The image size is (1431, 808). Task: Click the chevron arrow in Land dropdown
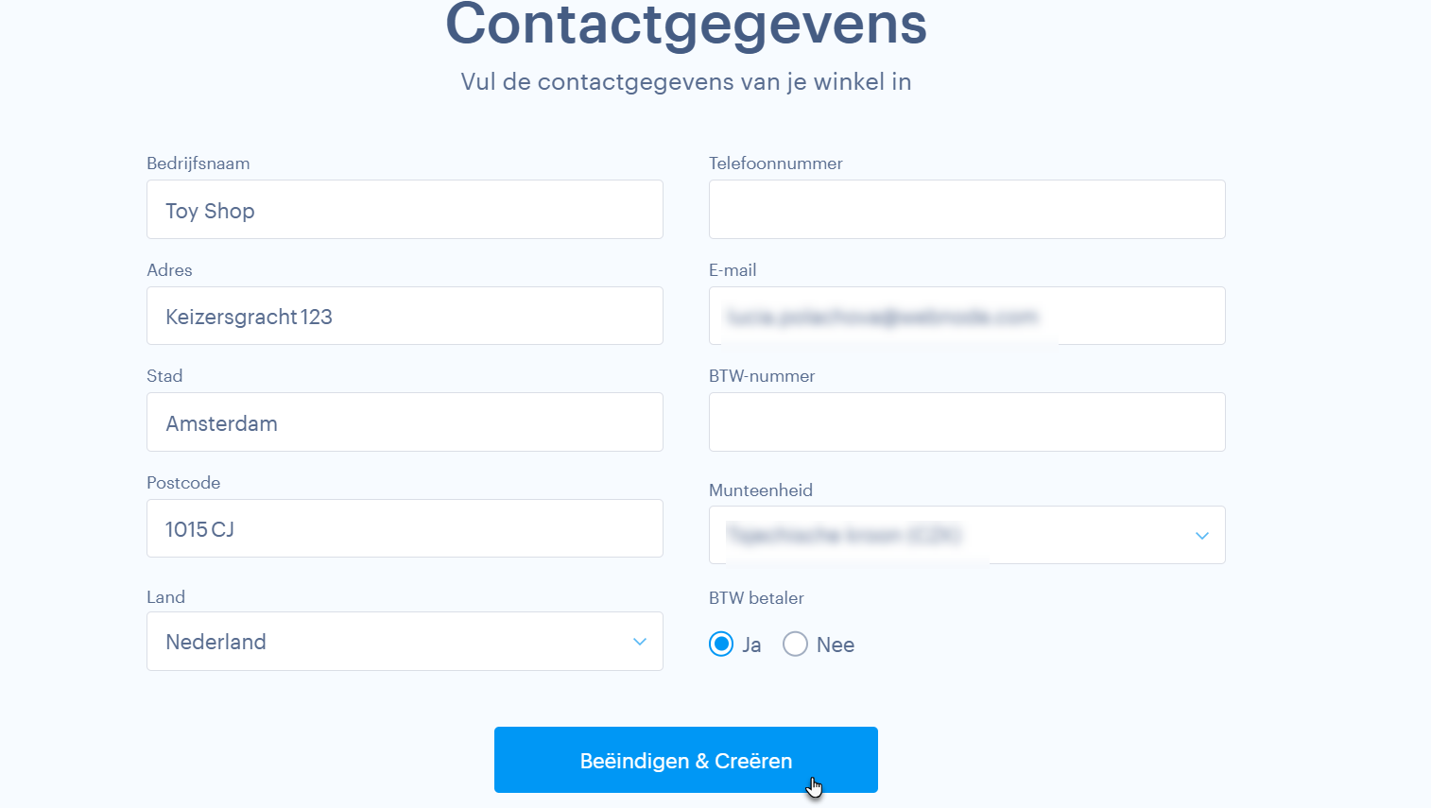[640, 642]
